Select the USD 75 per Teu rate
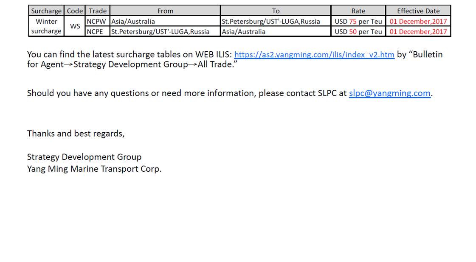 358,21
